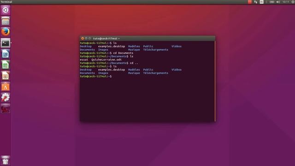The image size is (295, 166).
Task: Open the sound volume indicator
Action: (x=278, y=2)
